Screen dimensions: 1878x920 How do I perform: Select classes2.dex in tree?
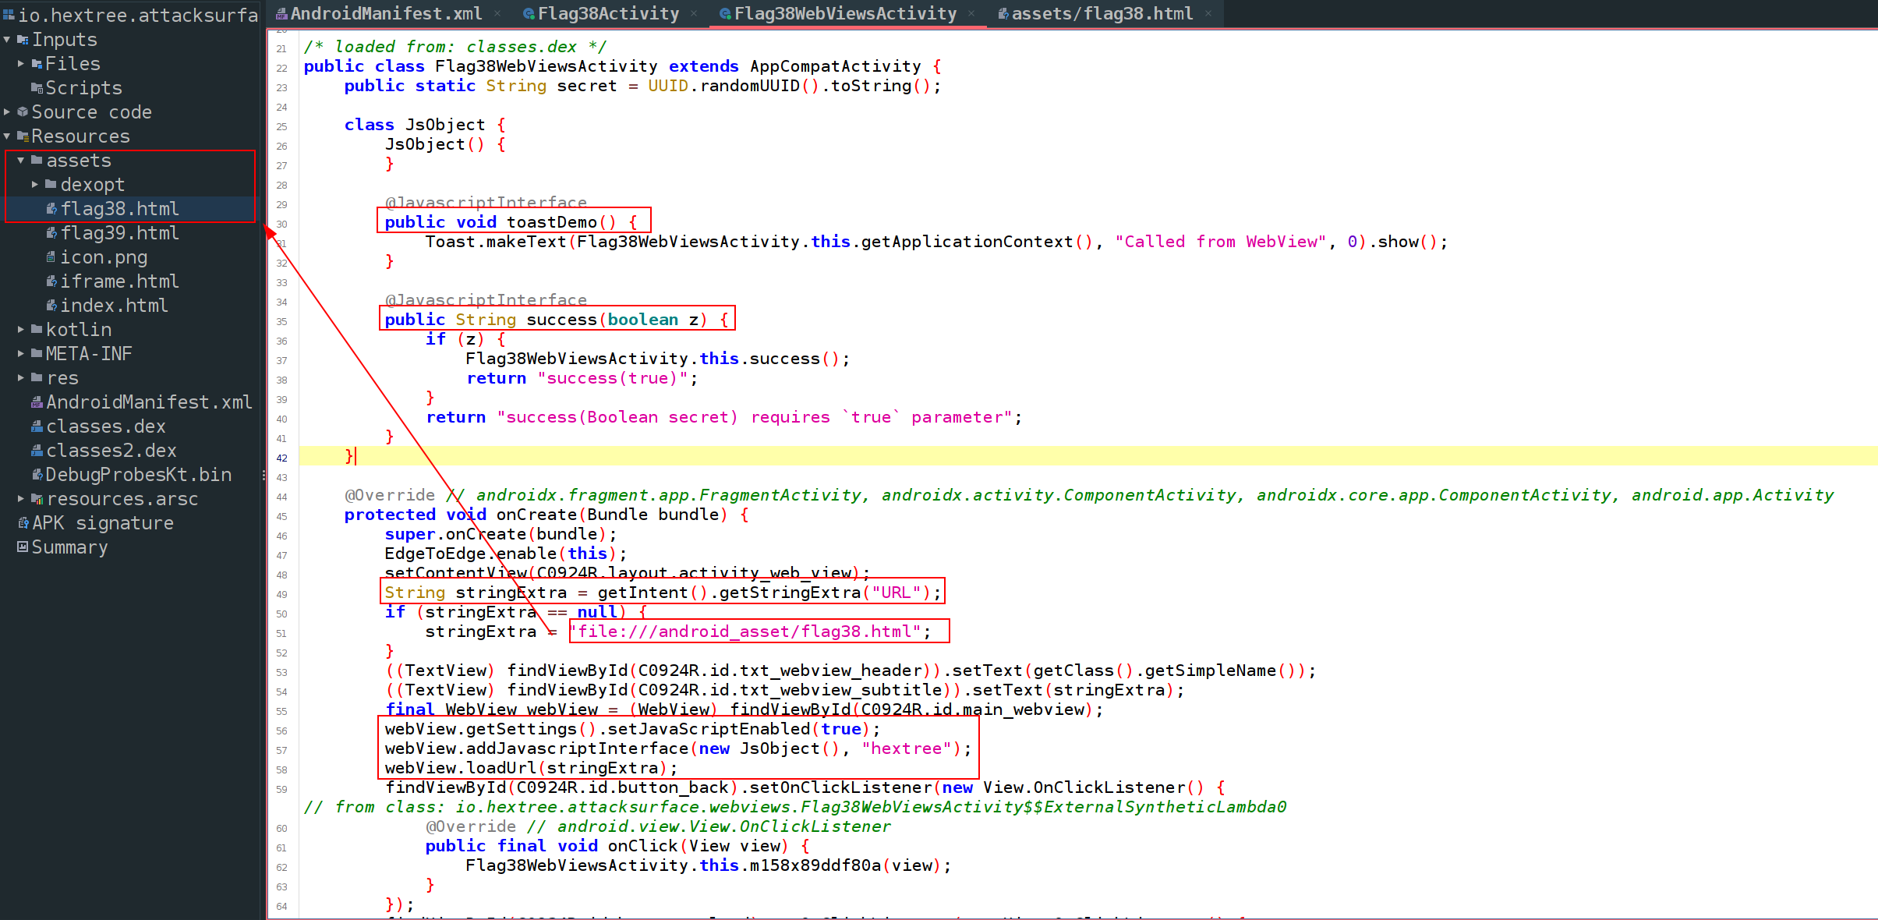pyautogui.click(x=111, y=451)
